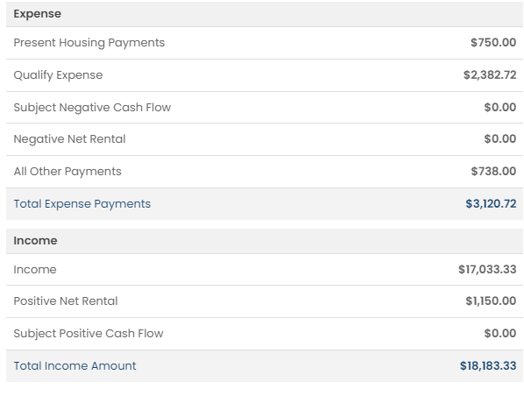This screenshot has width=524, height=396.
Task: Click the $17,033.33 income amount
Action: point(487,269)
